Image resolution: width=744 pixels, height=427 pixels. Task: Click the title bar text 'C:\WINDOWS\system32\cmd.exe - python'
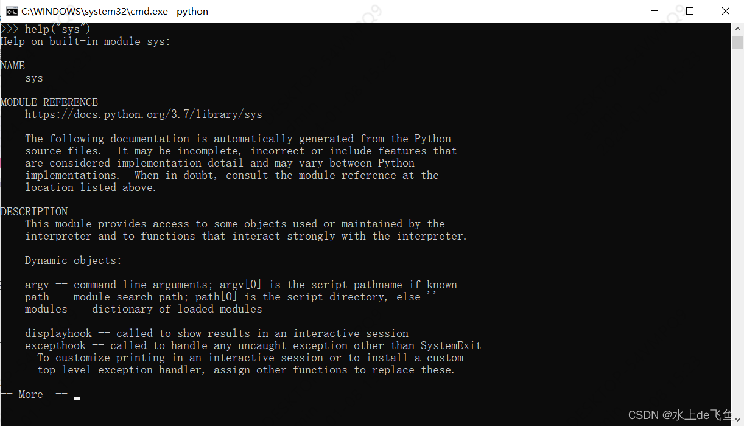113,11
